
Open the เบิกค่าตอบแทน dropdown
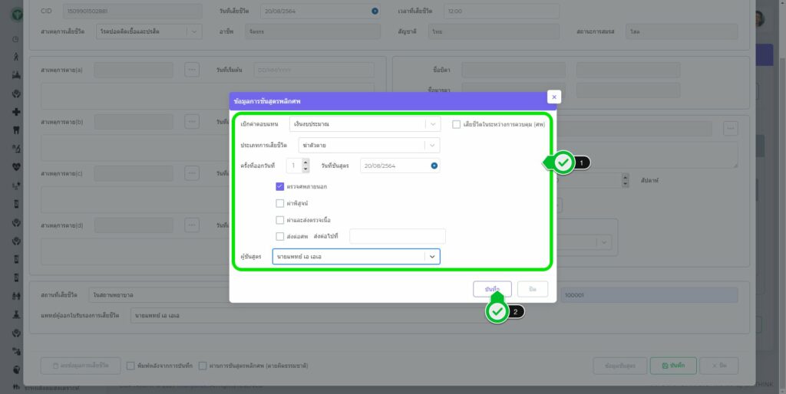[365, 124]
